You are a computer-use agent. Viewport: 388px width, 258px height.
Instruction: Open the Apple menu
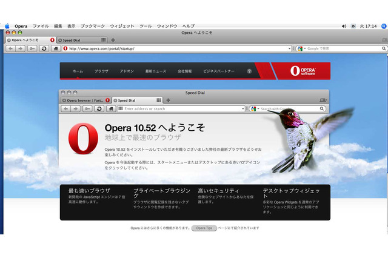[7, 26]
